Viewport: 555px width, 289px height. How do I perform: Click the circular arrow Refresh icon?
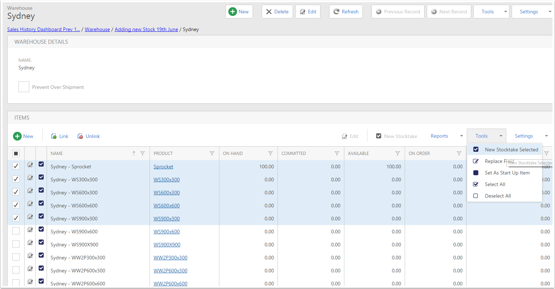click(x=336, y=12)
